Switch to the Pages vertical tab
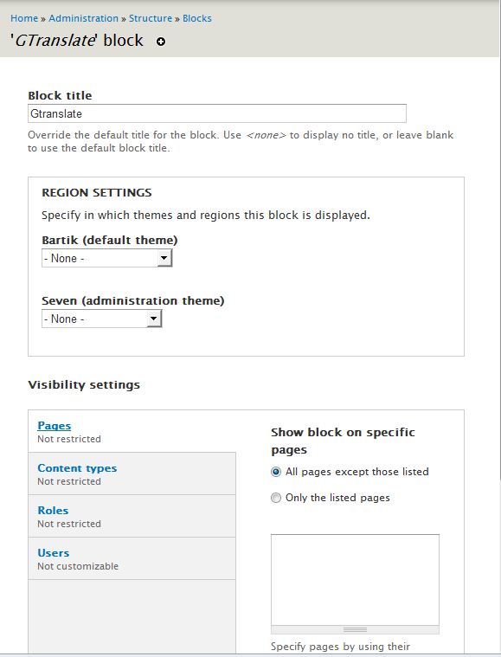Screen dimensions: 501x657 pyautogui.click(x=54, y=426)
